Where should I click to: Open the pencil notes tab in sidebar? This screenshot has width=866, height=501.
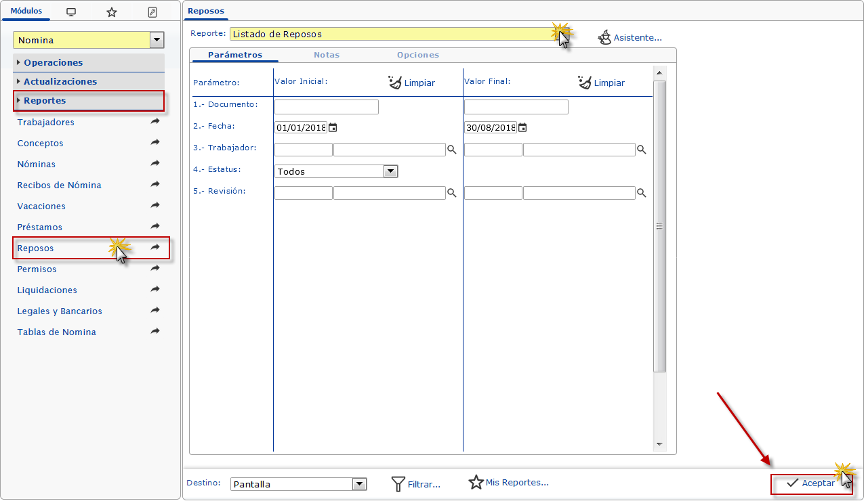pos(152,12)
